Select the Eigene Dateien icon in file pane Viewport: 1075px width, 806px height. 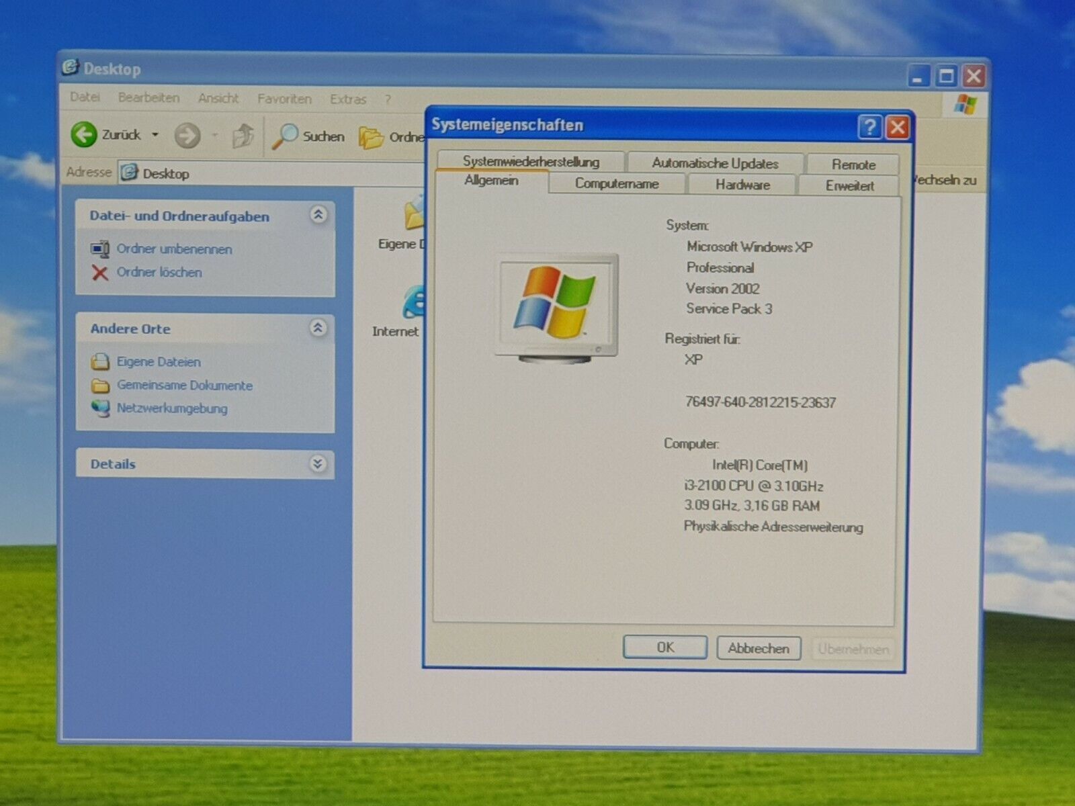coord(414,214)
